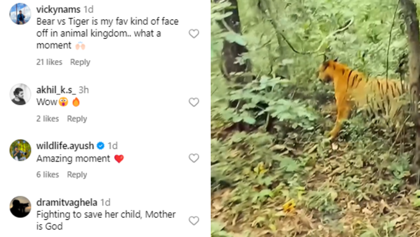View the 21 likes on vickynams' comment

click(49, 62)
